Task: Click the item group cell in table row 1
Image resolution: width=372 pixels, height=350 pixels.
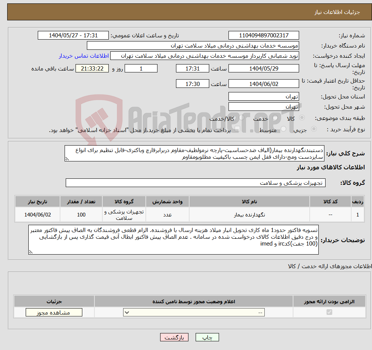Action: pyautogui.click(x=124, y=215)
